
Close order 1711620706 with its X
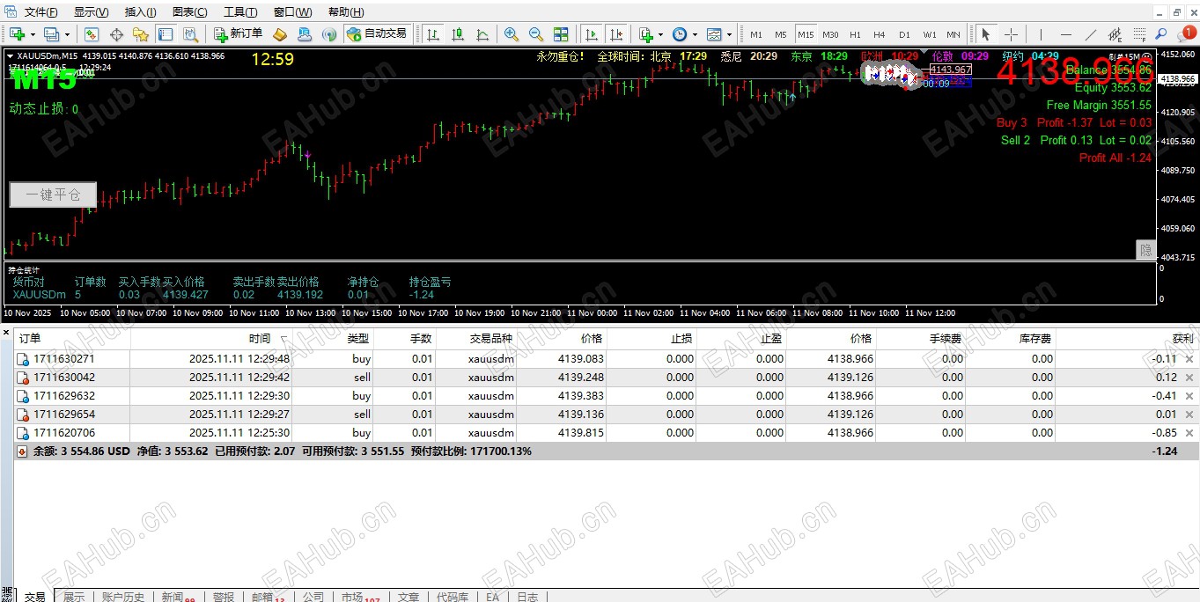1189,433
